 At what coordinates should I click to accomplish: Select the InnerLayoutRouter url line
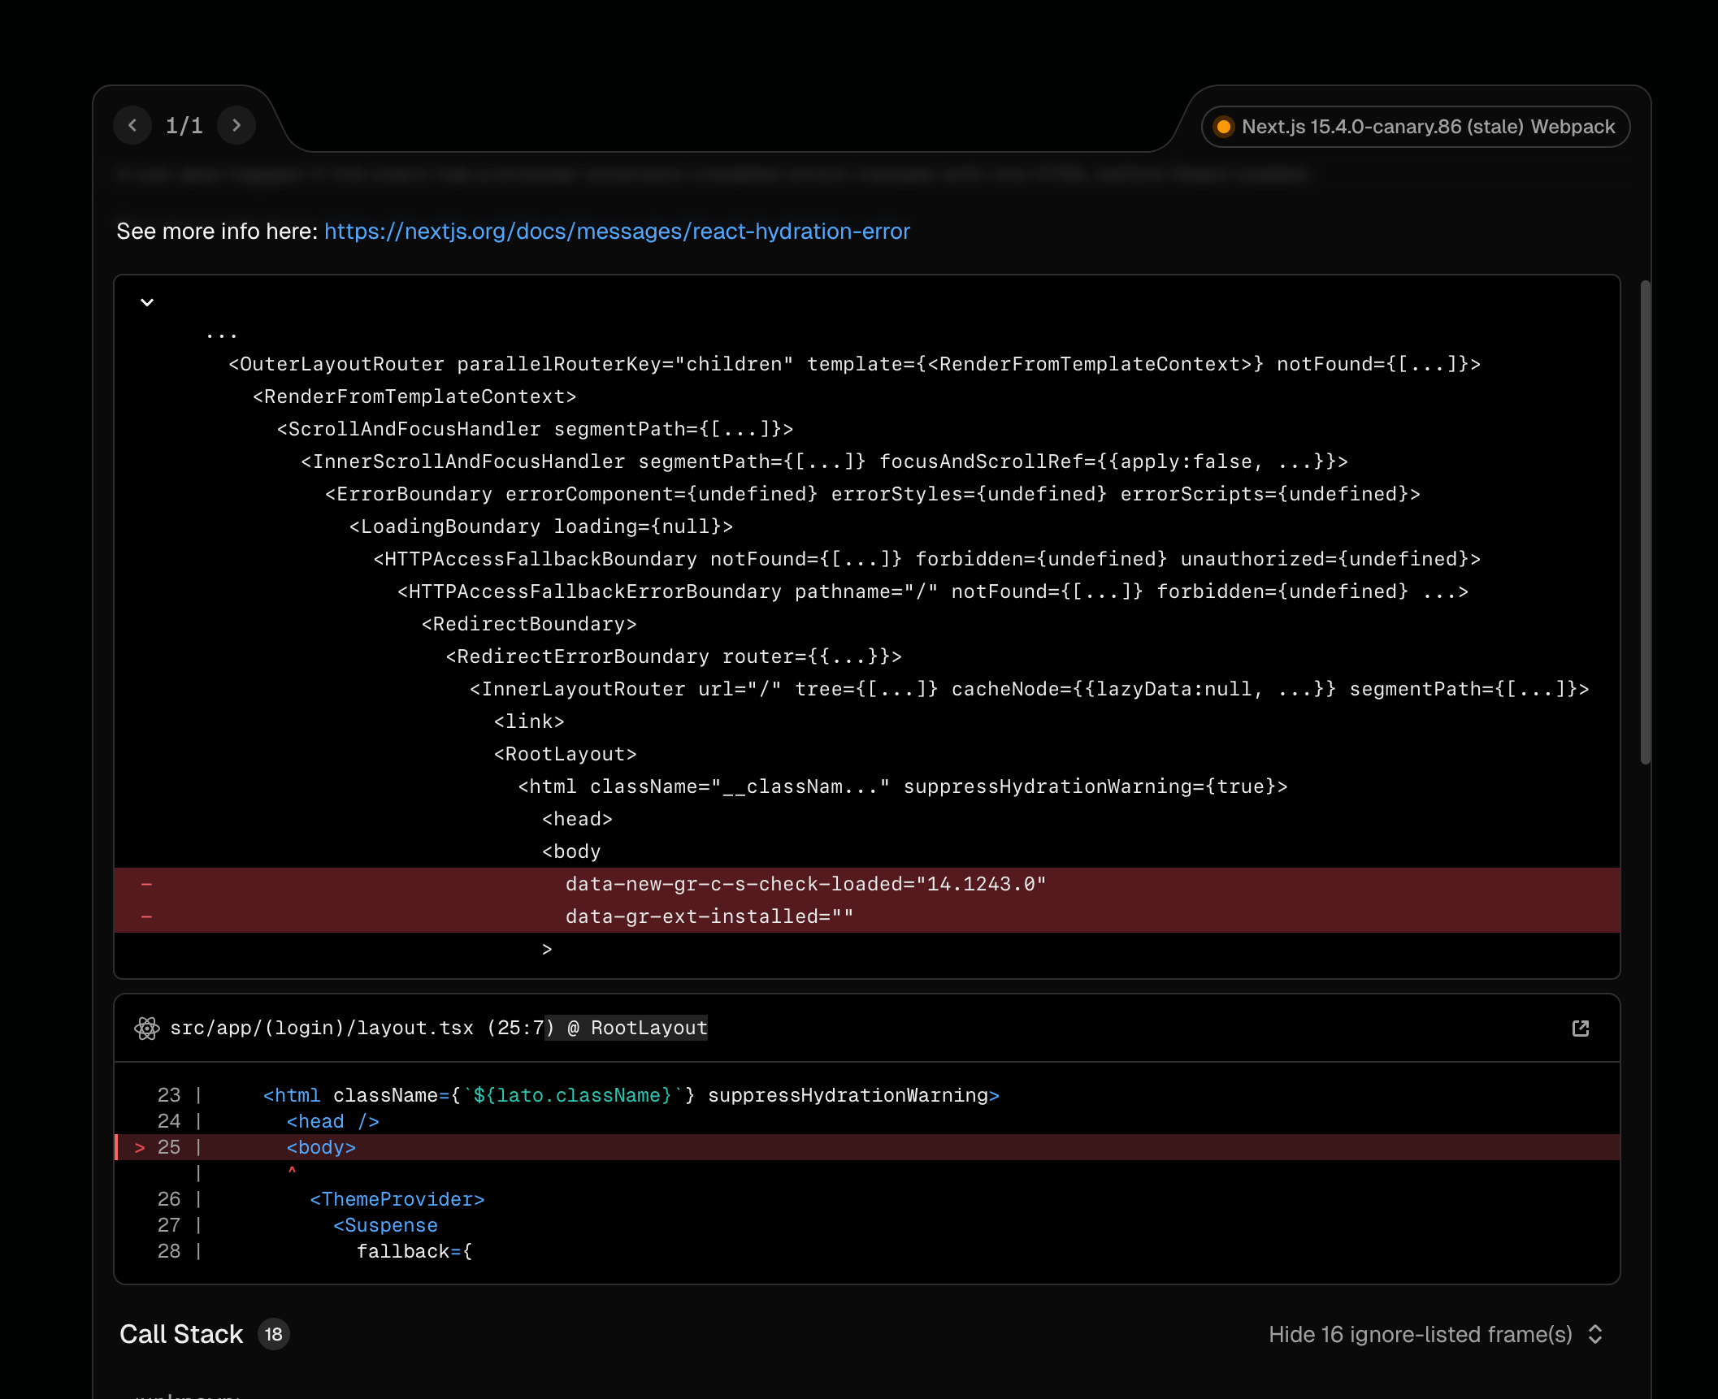coord(1029,689)
